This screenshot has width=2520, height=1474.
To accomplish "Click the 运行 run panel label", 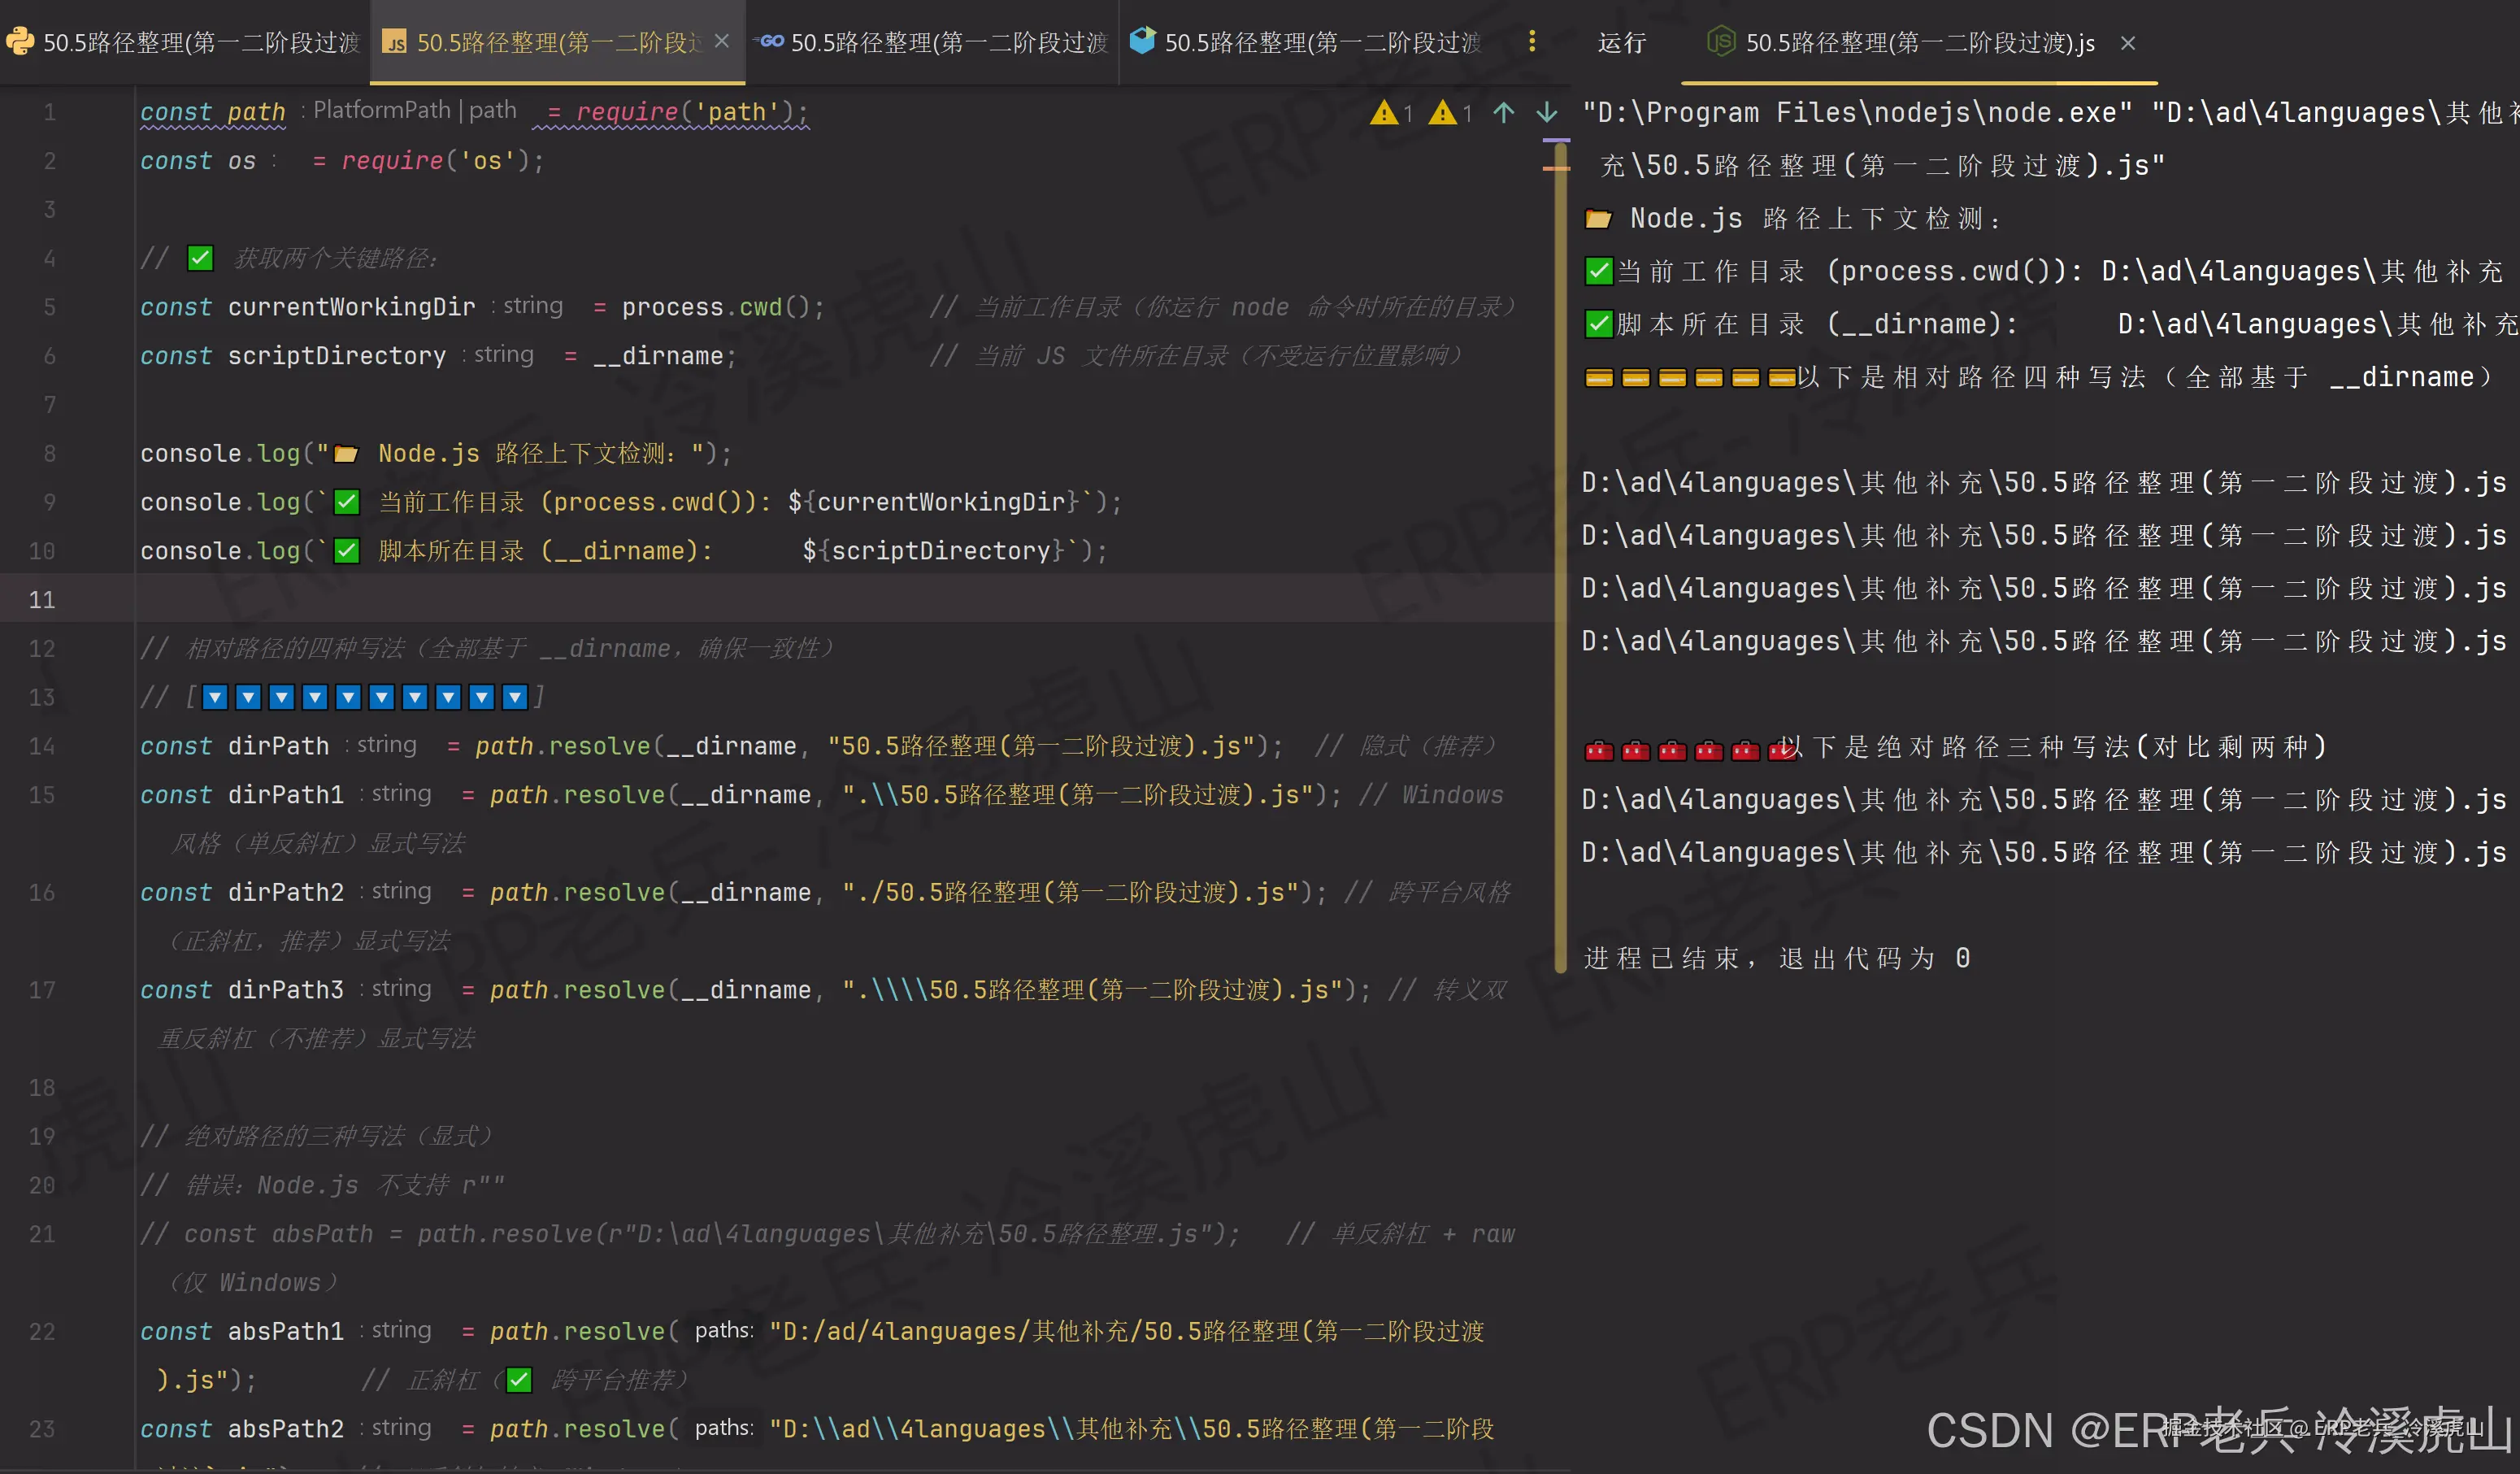I will coord(1621,43).
